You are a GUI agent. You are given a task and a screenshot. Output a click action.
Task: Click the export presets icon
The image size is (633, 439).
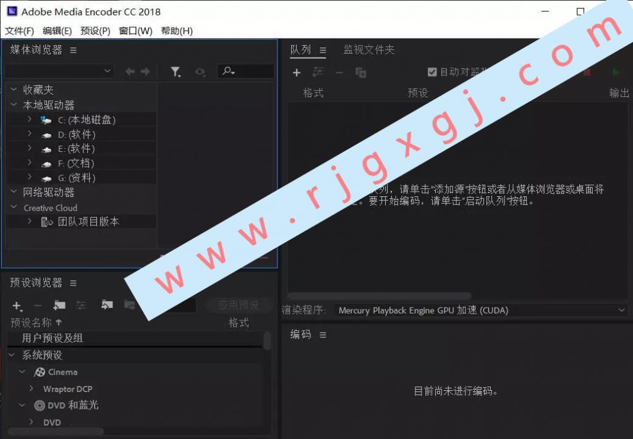130,305
